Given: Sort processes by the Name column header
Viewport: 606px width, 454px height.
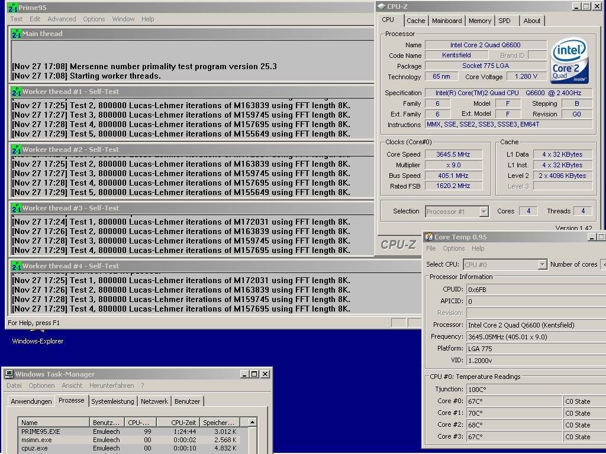Looking at the screenshot, I should (x=54, y=422).
